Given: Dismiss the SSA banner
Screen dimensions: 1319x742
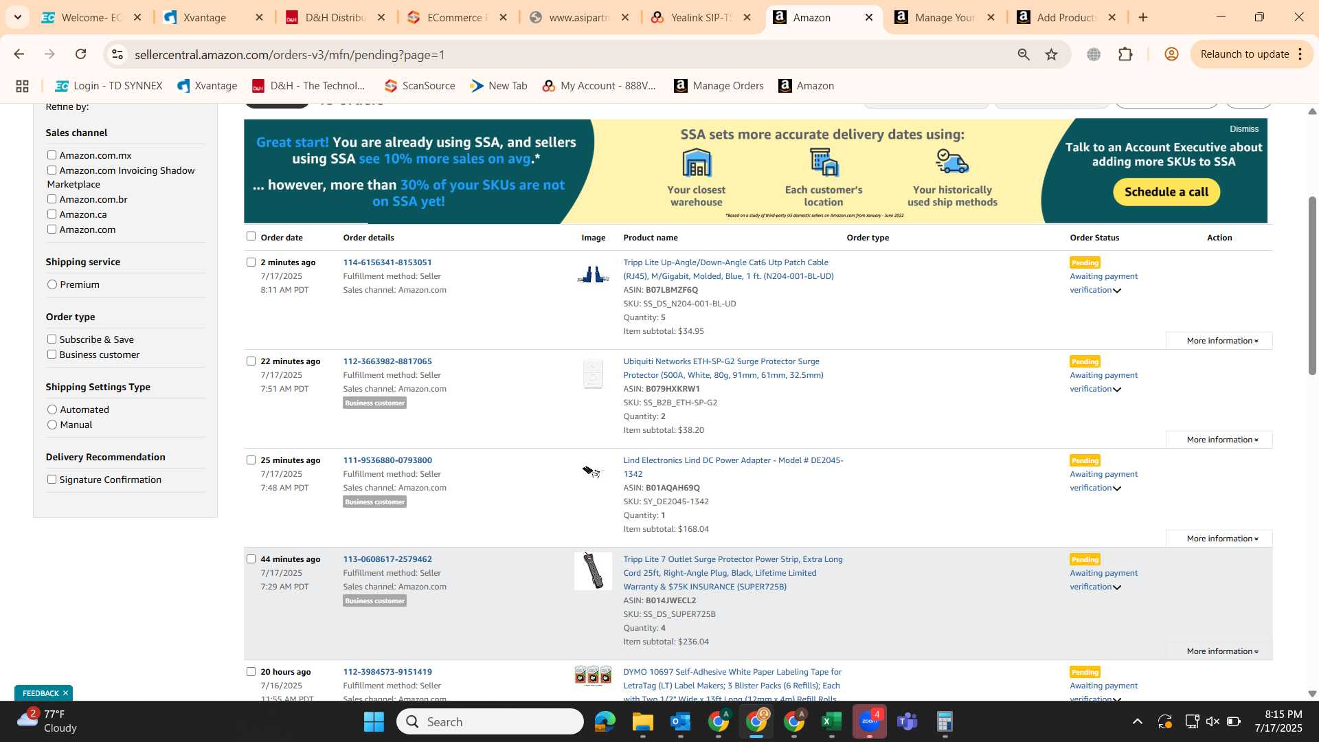Looking at the screenshot, I should 1243,129.
